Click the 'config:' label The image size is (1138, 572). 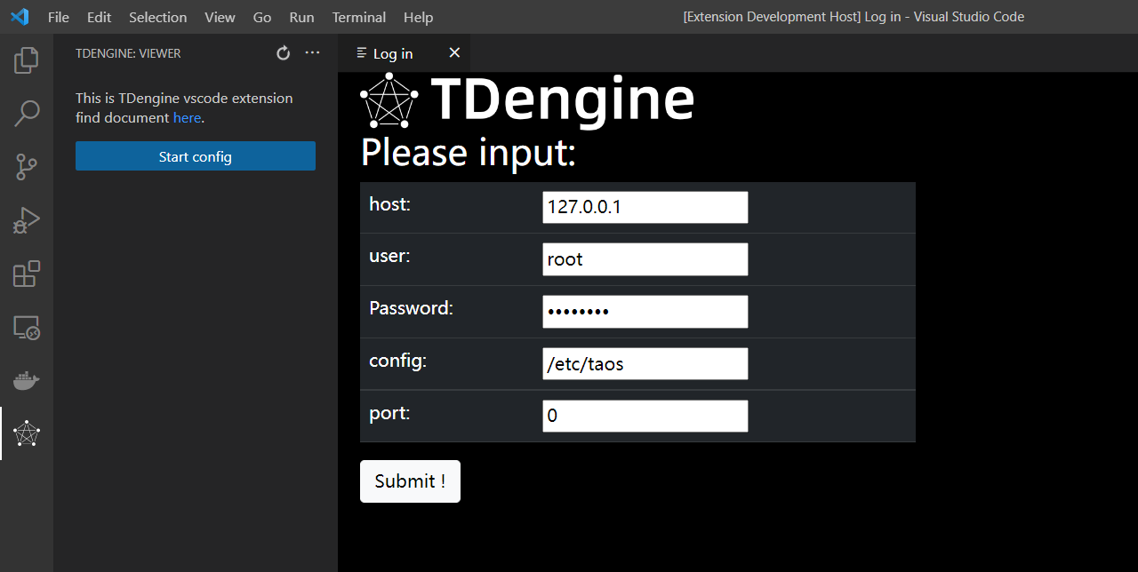pos(398,361)
